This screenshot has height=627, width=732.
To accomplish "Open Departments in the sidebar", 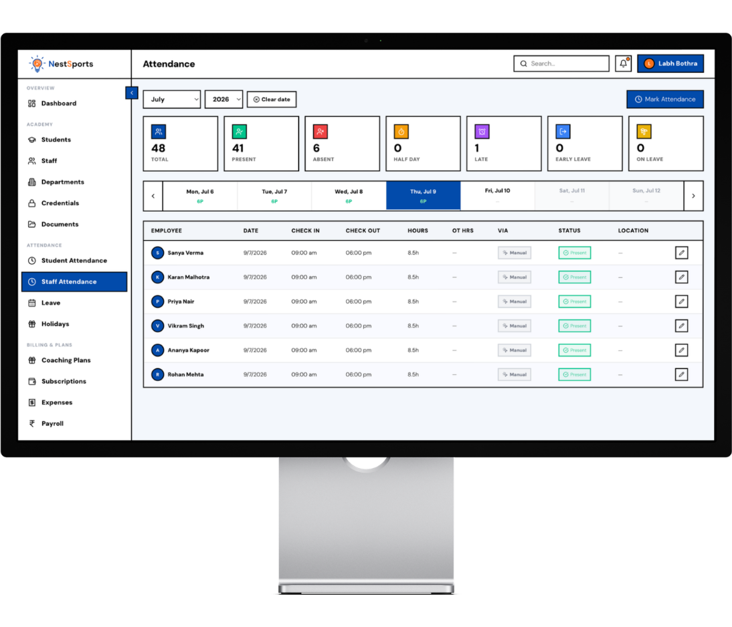I will click(74, 182).
